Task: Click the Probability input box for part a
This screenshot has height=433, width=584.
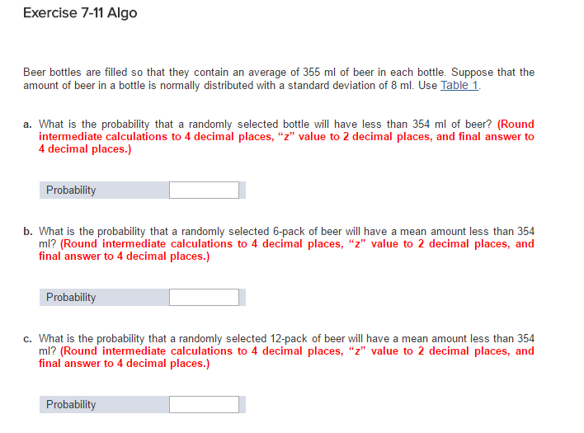Action: pyautogui.click(x=204, y=191)
